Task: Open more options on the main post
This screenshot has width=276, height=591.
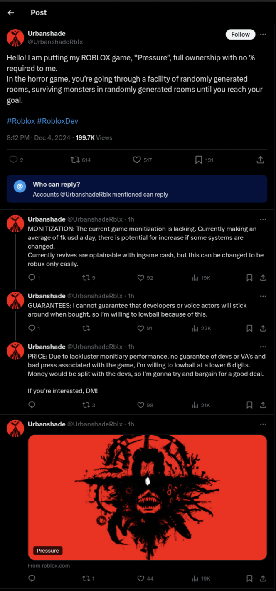Action: [263, 35]
